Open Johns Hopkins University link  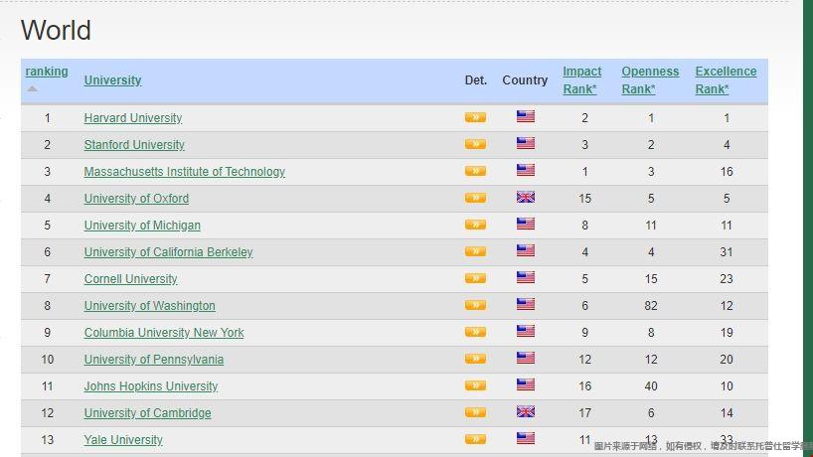[151, 386]
